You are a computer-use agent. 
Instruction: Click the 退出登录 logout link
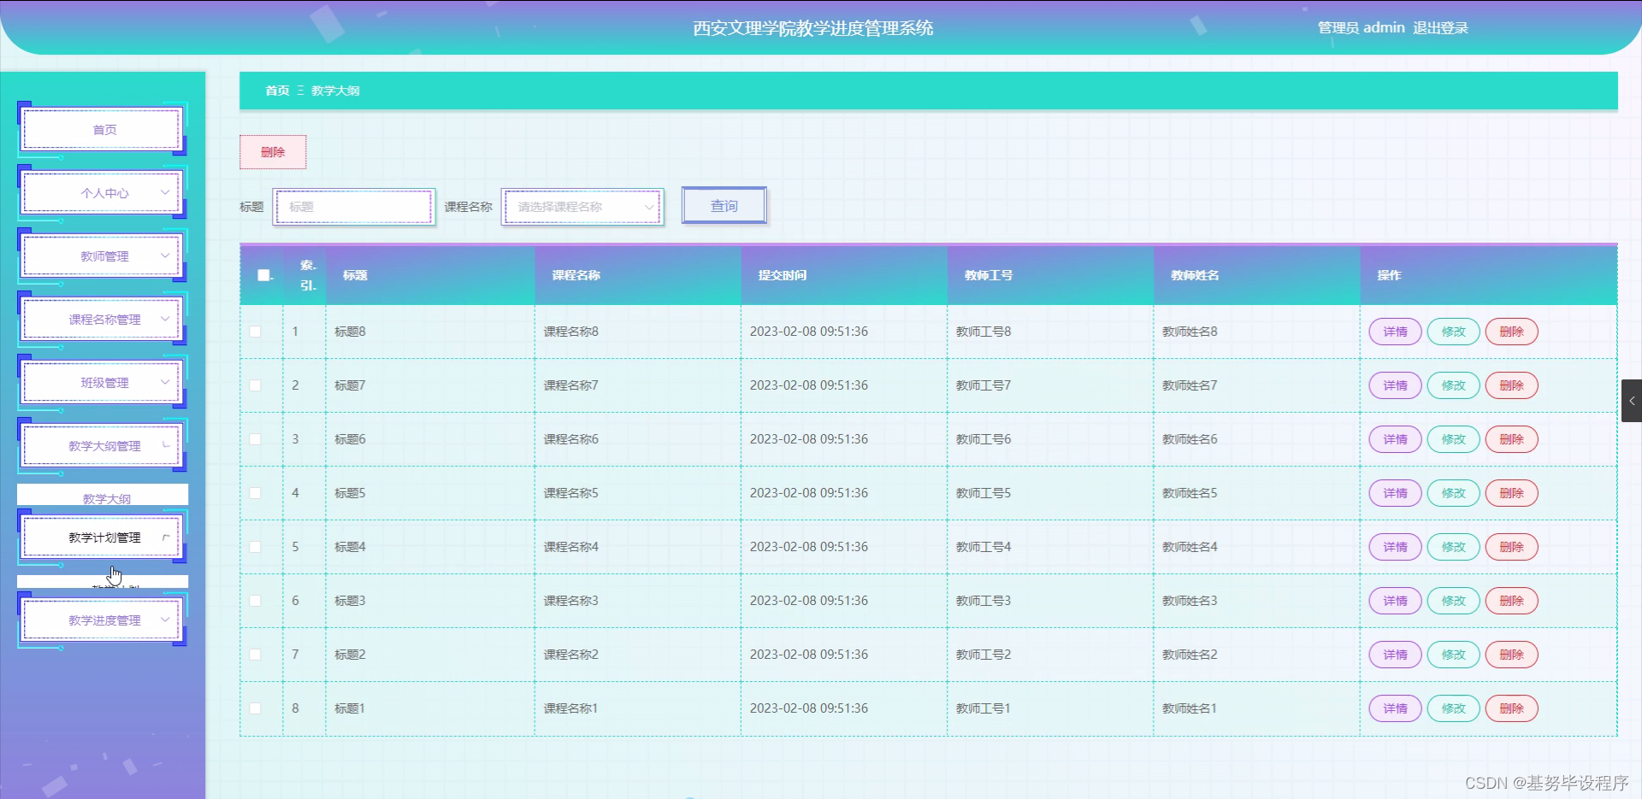1440,28
